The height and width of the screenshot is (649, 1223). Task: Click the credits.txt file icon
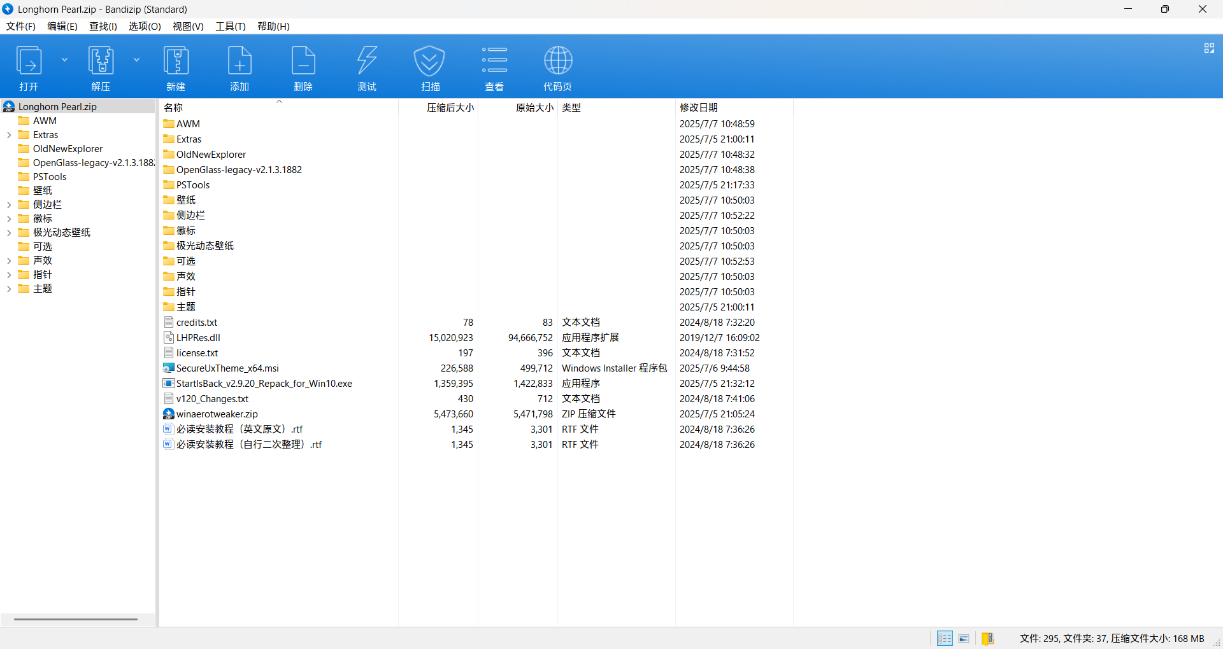click(169, 323)
